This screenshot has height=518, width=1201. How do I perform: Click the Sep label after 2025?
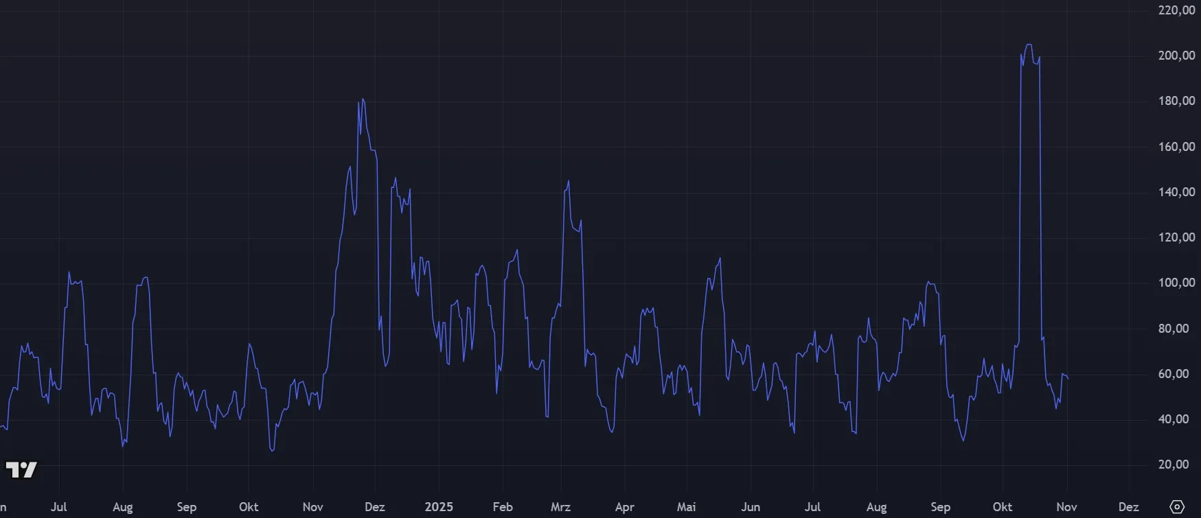pos(940,507)
